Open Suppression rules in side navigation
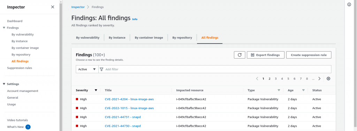Image resolution: width=357 pixels, height=131 pixels. pos(20,68)
